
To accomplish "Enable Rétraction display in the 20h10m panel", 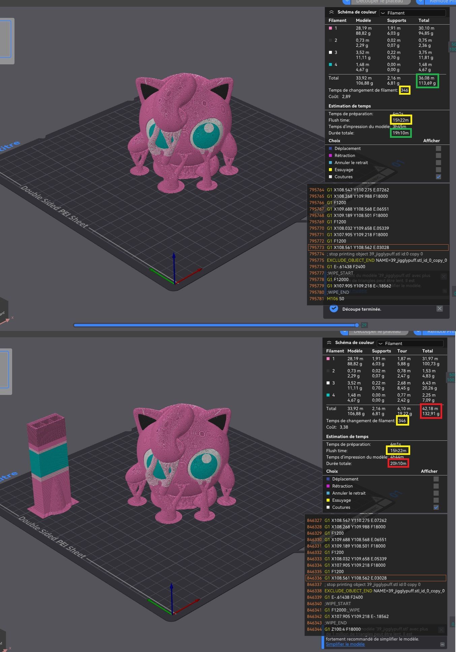I will tap(436, 486).
